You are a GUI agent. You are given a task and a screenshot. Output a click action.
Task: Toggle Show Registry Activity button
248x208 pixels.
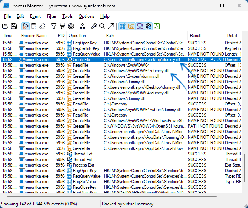point(123,26)
